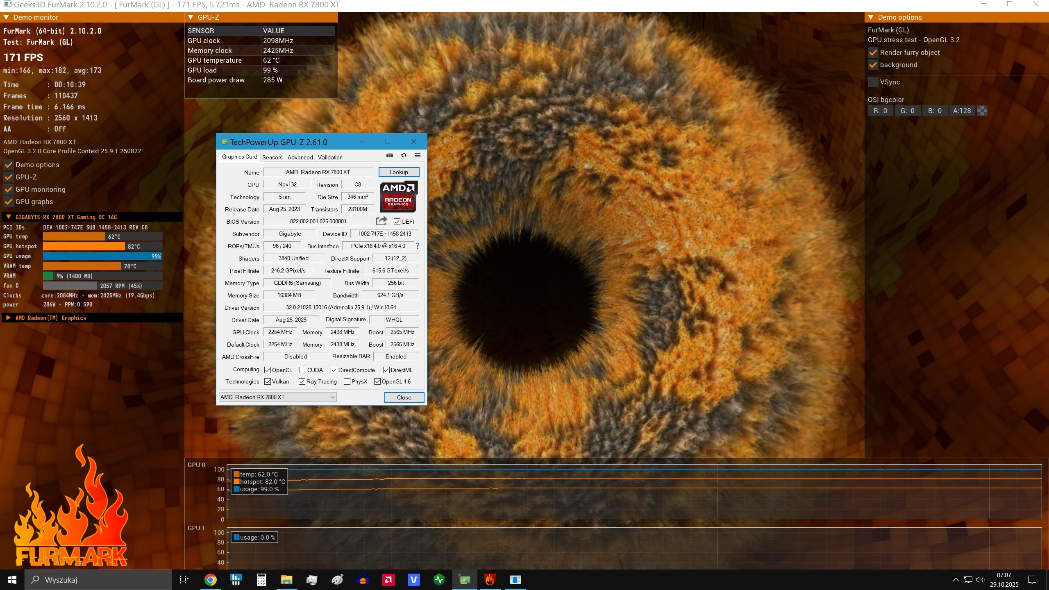The width and height of the screenshot is (1049, 590).
Task: Click the GPU-Z screenshot camera icon
Action: (389, 156)
